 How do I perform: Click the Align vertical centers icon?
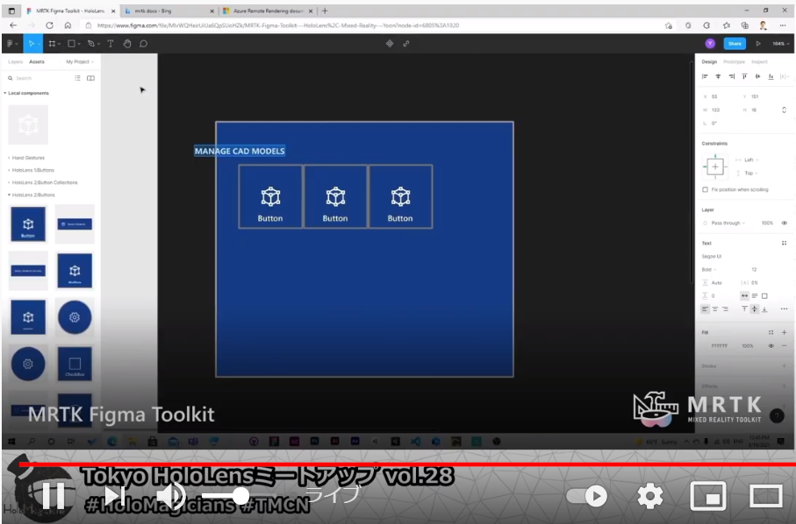point(758,76)
